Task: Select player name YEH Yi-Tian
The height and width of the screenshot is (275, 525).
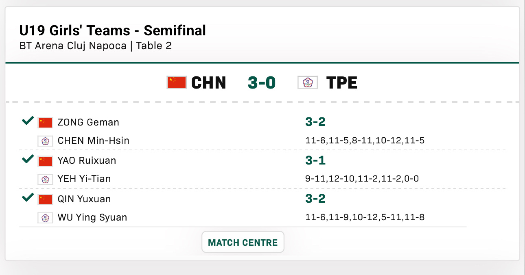Action: point(84,179)
